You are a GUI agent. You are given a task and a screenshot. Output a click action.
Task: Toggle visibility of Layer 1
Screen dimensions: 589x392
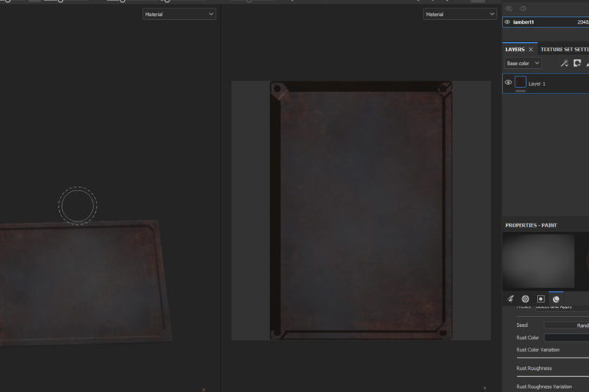tap(508, 83)
